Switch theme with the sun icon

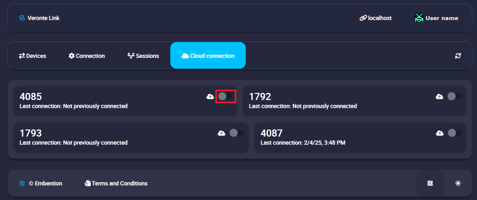[458, 183]
